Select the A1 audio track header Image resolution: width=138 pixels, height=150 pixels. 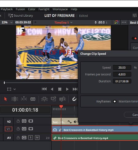9,138
